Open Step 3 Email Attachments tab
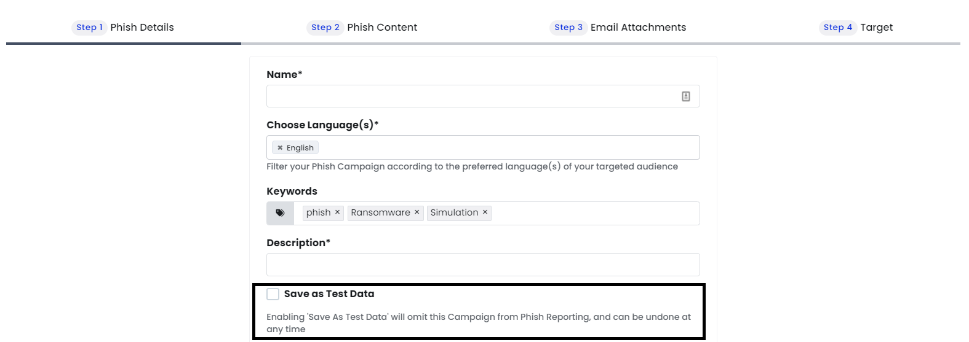The height and width of the screenshot is (342, 969). (x=618, y=27)
